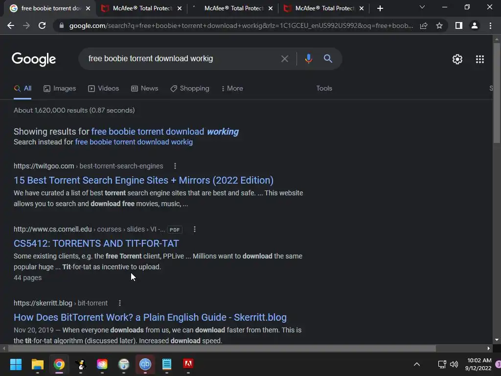This screenshot has height=376, width=501.
Task: Open Adobe app from the taskbar
Action: pyautogui.click(x=188, y=364)
